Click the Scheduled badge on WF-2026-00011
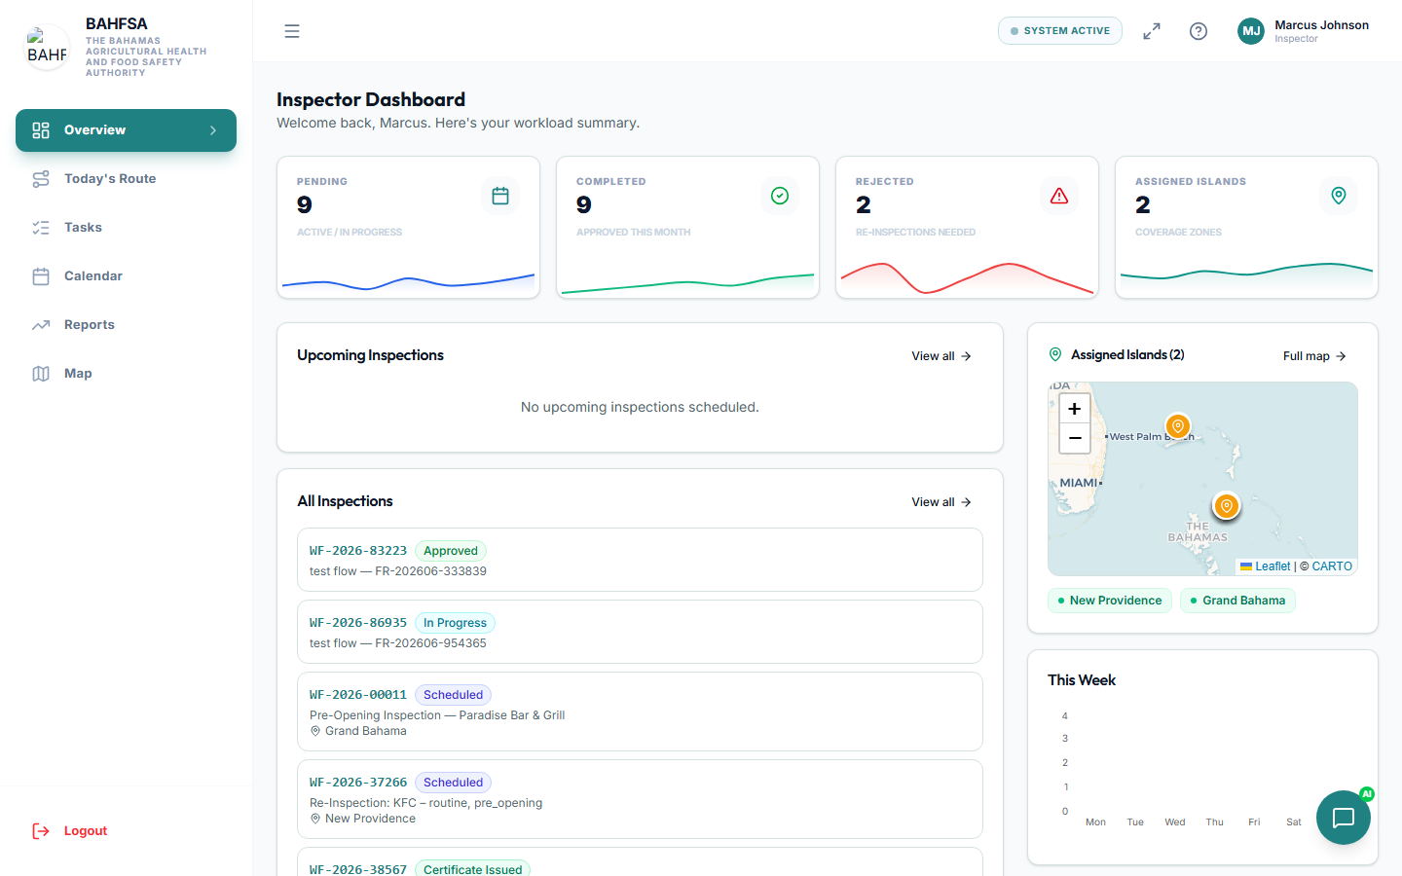Image resolution: width=1402 pixels, height=876 pixels. click(453, 695)
